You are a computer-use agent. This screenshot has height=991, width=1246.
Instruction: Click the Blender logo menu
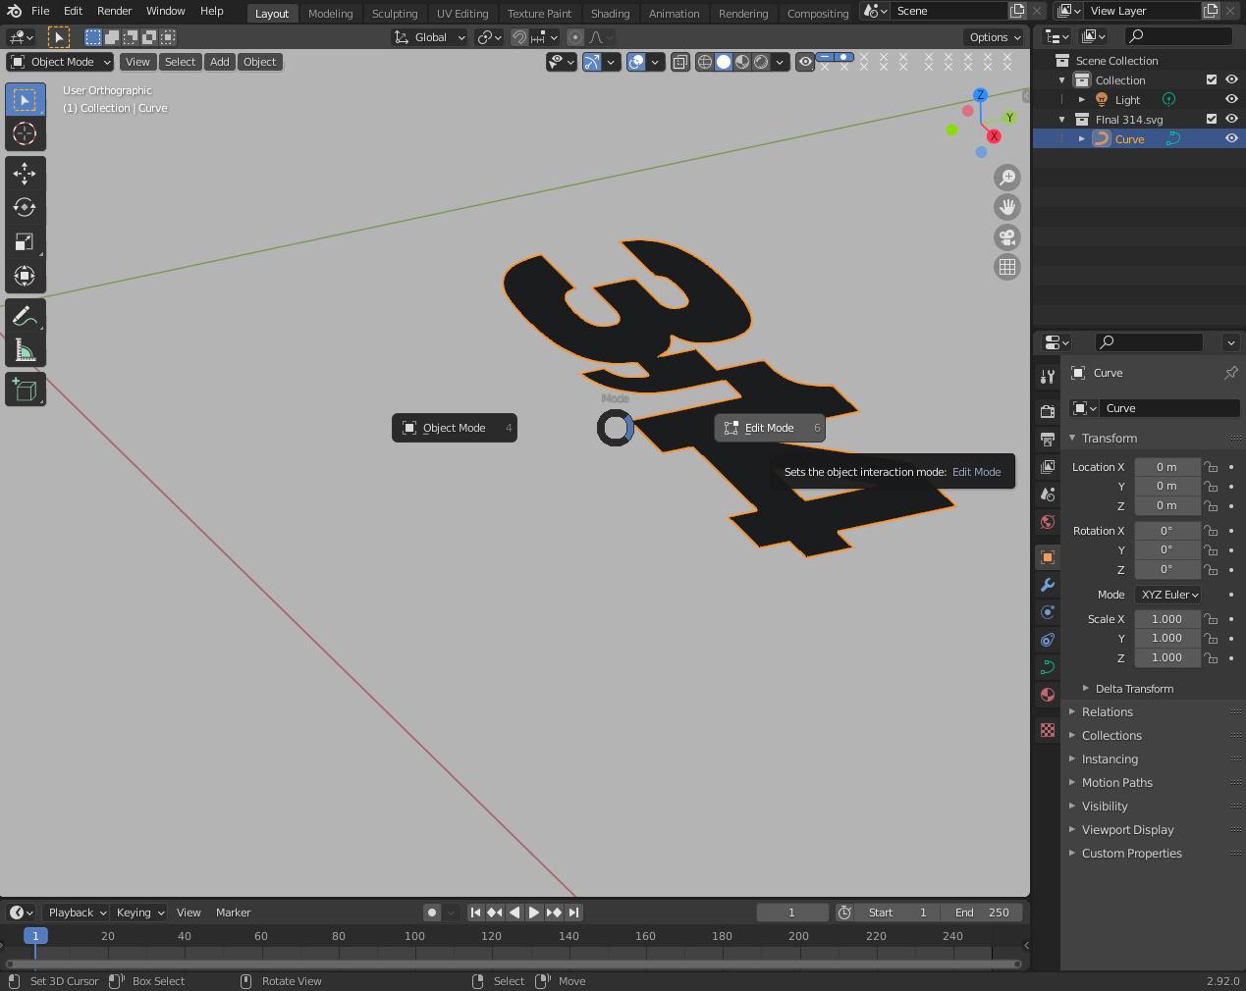click(x=14, y=11)
